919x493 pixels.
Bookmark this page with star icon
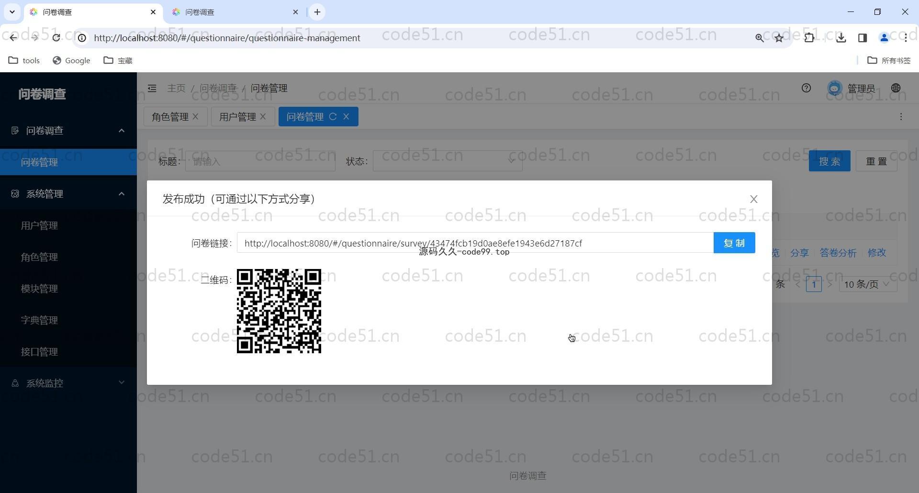pos(779,38)
